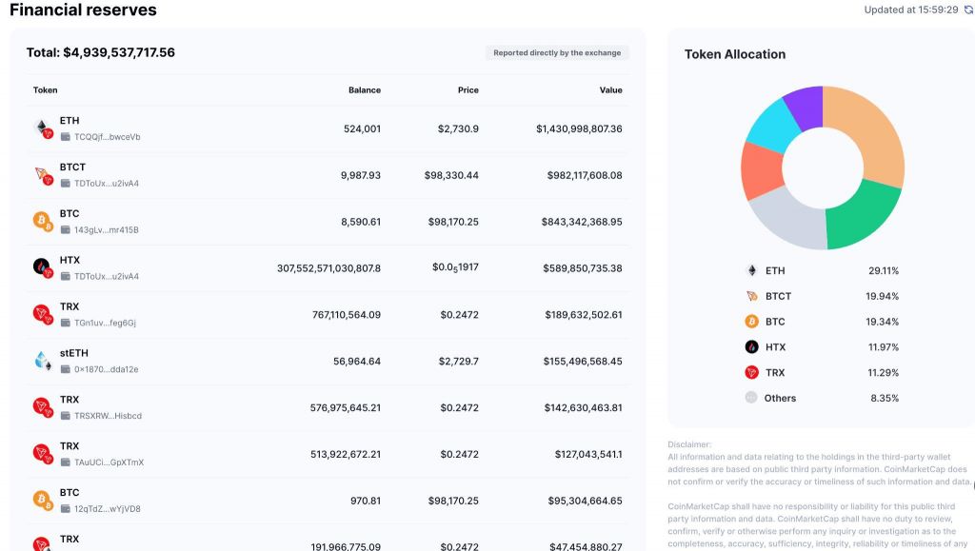Click the TRX icon in the allocation legend
The height and width of the screenshot is (551, 975).
(x=751, y=372)
